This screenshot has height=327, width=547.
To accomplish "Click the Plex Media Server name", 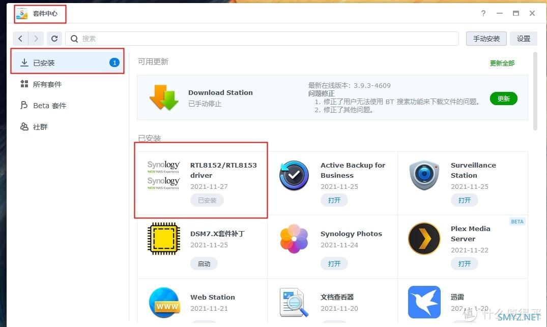I will click(x=470, y=234).
